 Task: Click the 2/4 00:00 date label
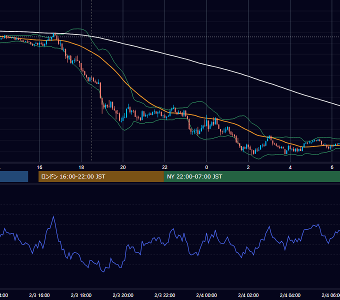click(206, 295)
